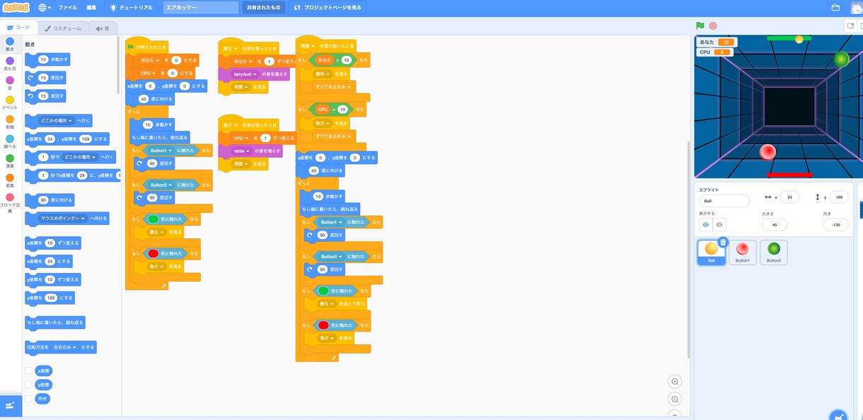Open the 勝利 broadcast dropdown

323,74
